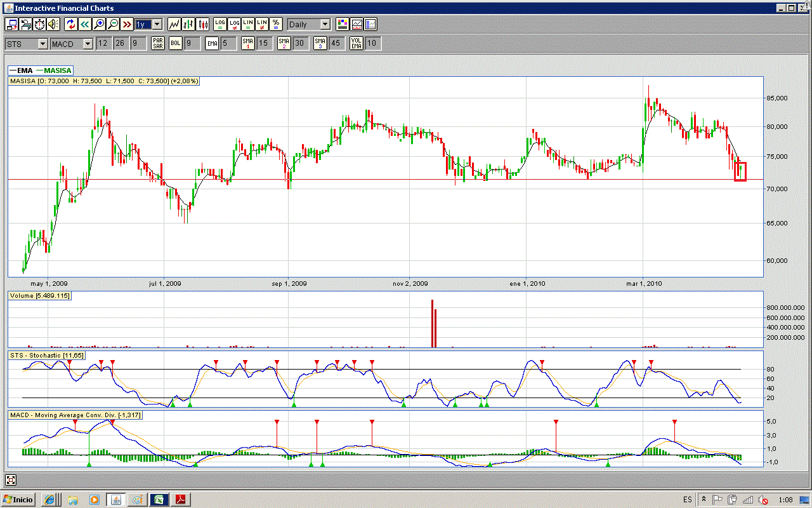
Task: Click the SMA 2 period field 30
Action: point(301,43)
